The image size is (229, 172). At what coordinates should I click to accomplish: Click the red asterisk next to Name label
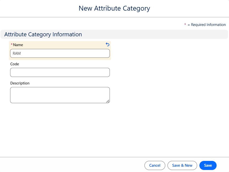tap(11, 45)
